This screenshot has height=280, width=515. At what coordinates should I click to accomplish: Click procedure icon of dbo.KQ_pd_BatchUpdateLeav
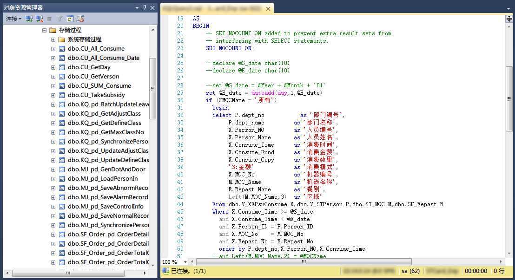click(x=62, y=104)
